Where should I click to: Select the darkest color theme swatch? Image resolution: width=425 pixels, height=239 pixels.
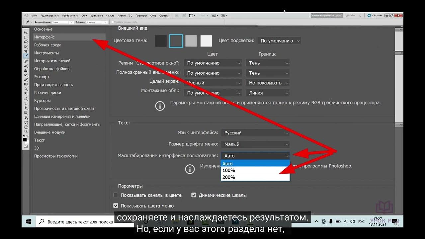[161, 41]
